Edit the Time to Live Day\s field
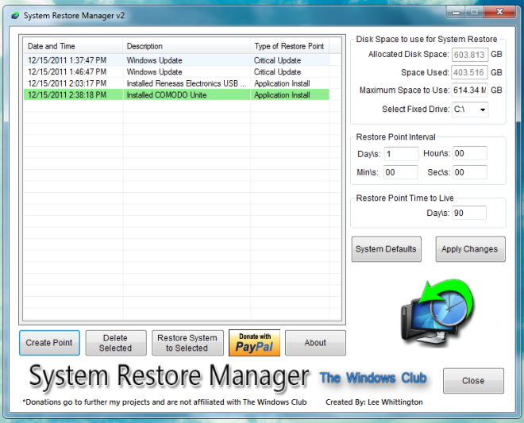This screenshot has height=423, width=524. [x=469, y=213]
